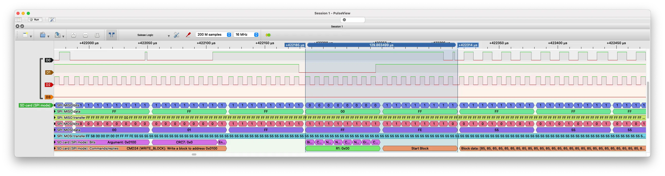Image resolution: width=665 pixels, height=176 pixels.
Task: Click the SD card (SPI mode) decoder label
Action: (x=36, y=105)
